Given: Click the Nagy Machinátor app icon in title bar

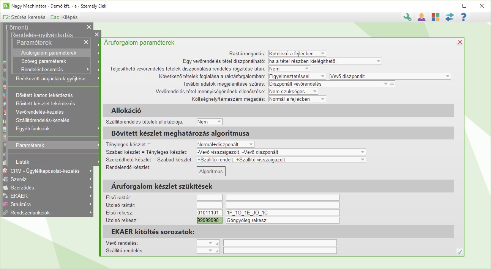Looking at the screenshot, I should point(5,6).
